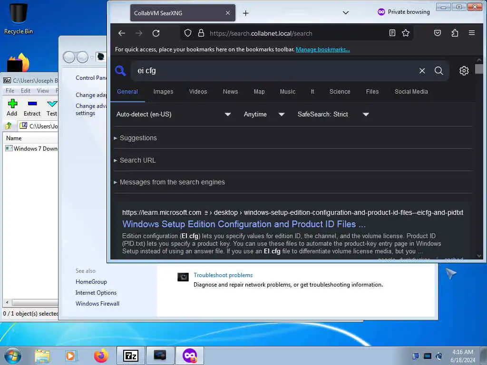487x365 pixels.
Task: Open Windows Setup Edition Configuration result
Action: point(244,224)
